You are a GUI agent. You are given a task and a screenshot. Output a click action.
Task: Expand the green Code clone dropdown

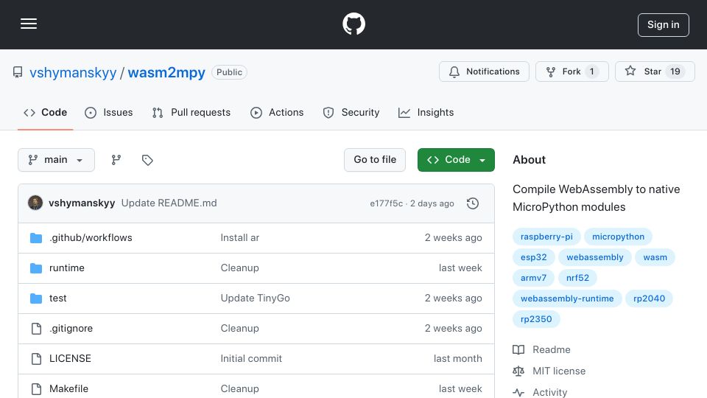(x=456, y=160)
